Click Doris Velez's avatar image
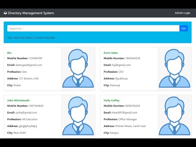The height and width of the screenshot is (147, 196). point(174,69)
